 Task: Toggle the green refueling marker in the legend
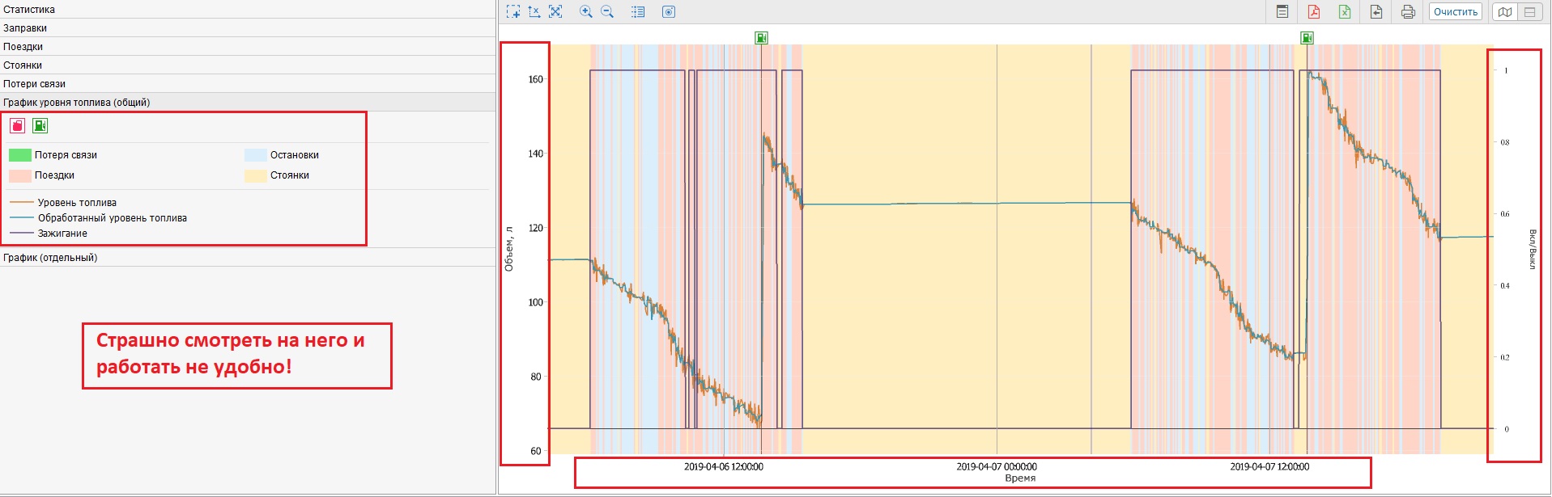(40, 125)
